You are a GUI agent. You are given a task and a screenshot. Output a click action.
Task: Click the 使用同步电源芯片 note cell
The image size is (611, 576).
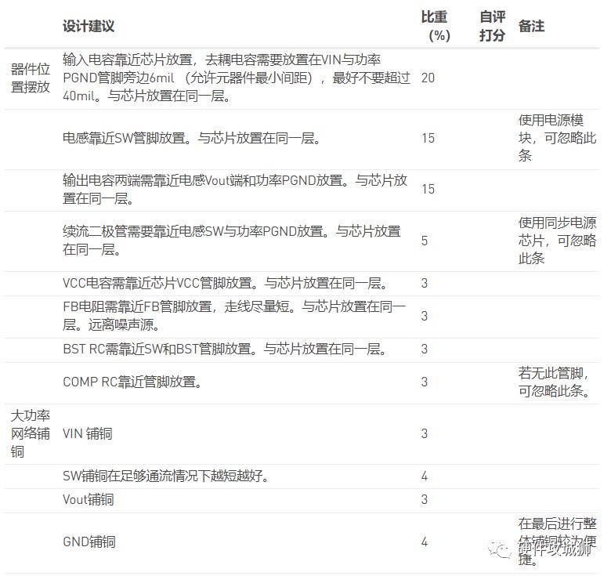pos(557,240)
